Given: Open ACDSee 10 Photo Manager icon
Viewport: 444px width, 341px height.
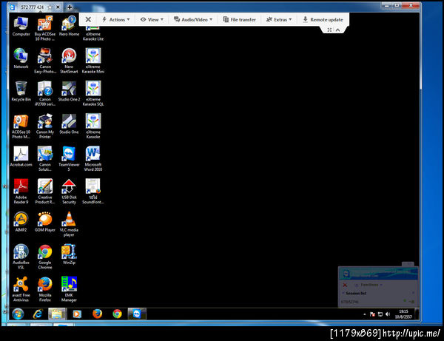Looking at the screenshot, I should (21, 126).
